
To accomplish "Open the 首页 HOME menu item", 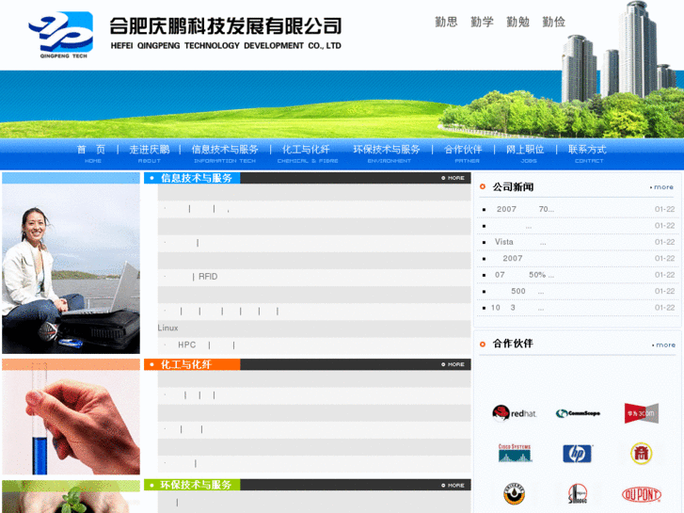I will [x=91, y=153].
